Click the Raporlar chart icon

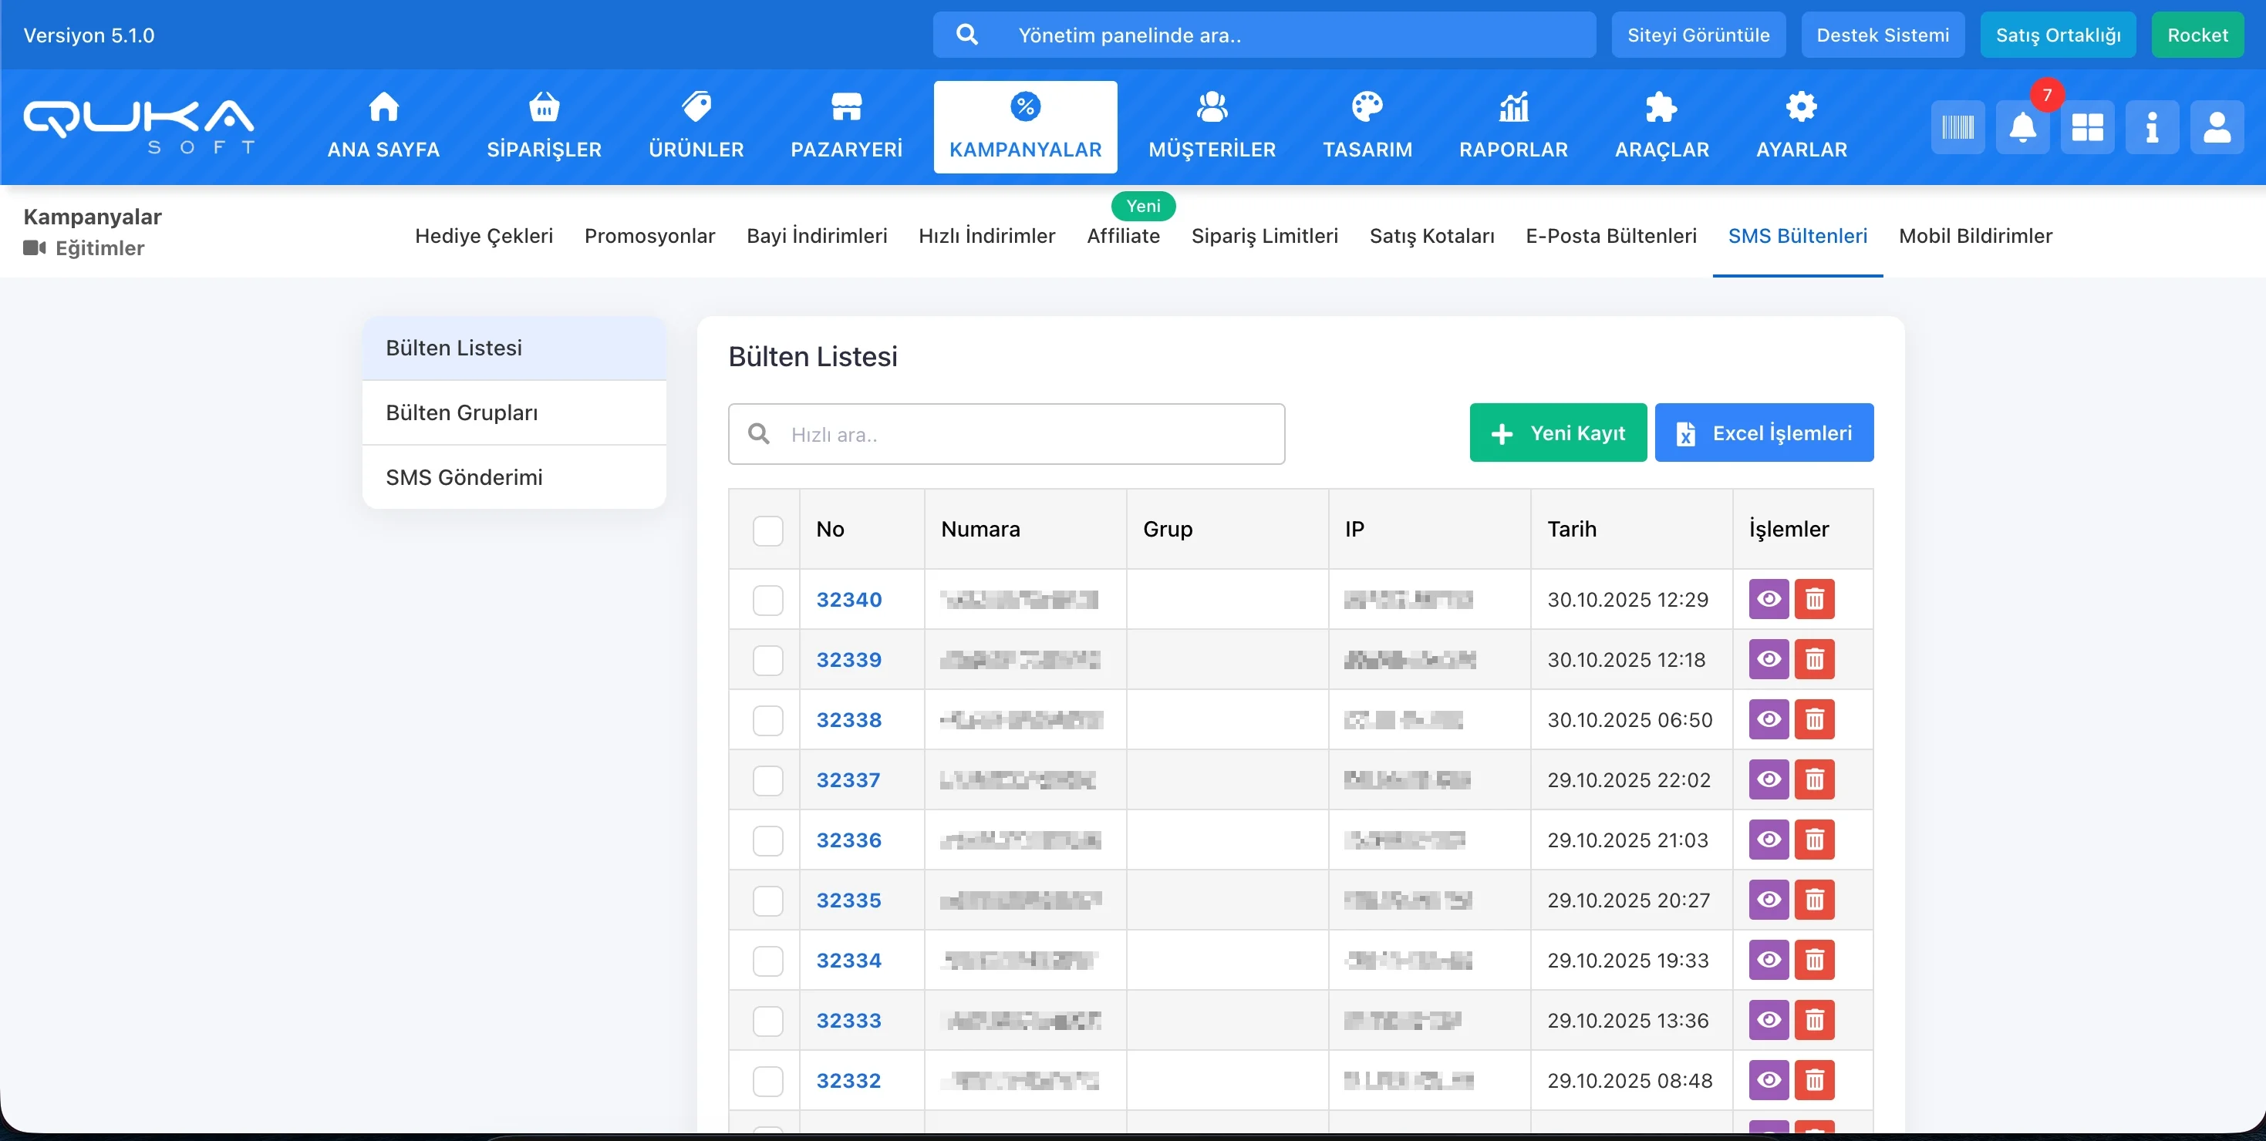tap(1513, 107)
